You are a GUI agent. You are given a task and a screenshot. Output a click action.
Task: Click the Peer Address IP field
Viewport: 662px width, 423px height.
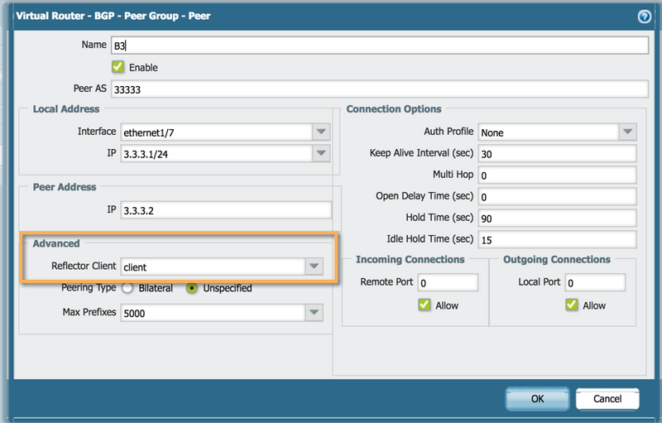click(x=225, y=210)
